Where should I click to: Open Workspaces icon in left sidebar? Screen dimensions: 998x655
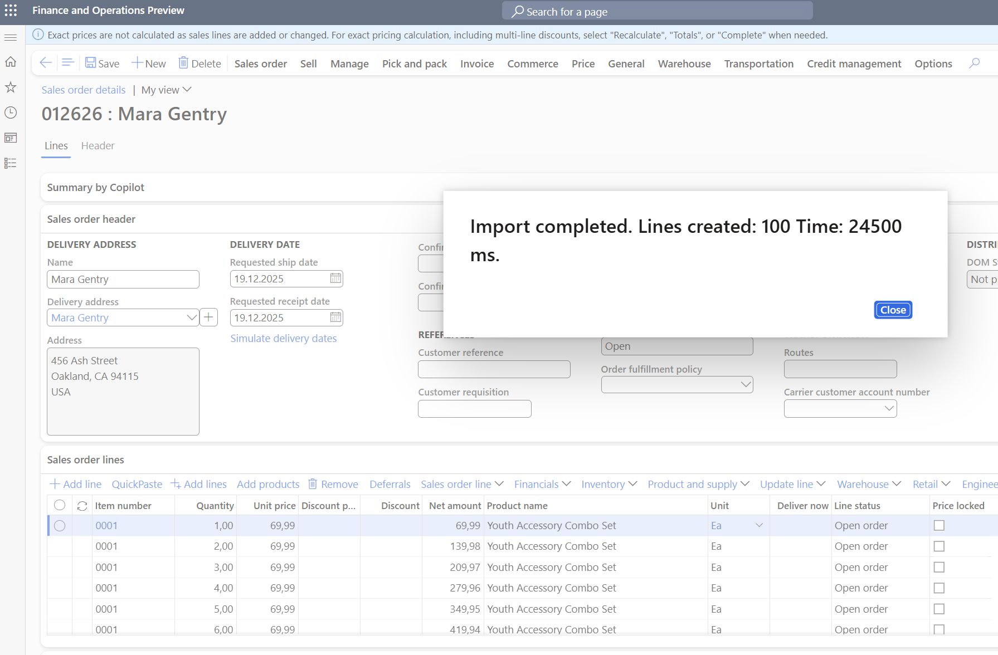pos(11,138)
